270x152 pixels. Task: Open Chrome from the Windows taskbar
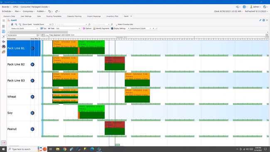[x=64, y=149]
